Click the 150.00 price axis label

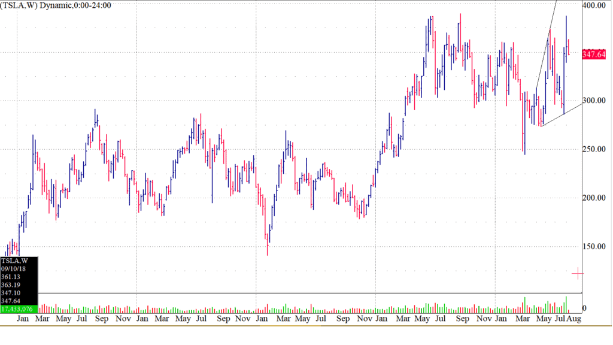[594, 246]
